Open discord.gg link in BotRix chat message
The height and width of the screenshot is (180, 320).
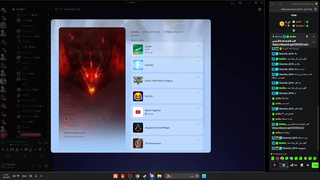click(288, 128)
